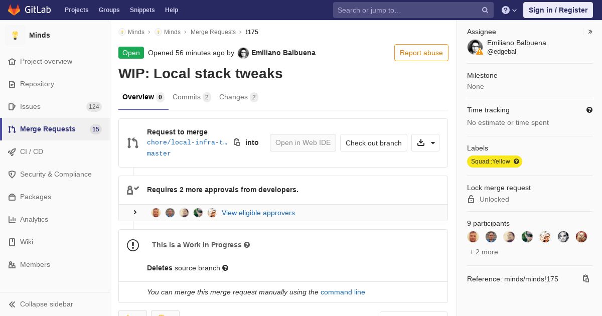Click Time tracking help icon

(589, 110)
